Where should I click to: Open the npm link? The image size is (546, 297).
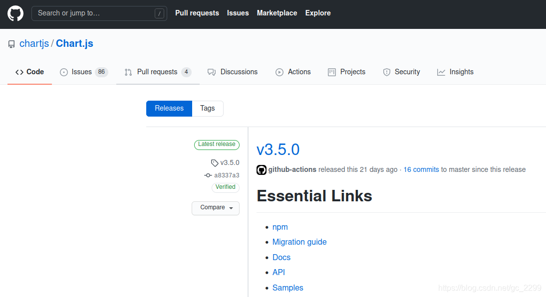[280, 227]
